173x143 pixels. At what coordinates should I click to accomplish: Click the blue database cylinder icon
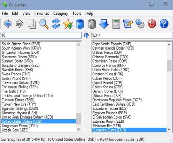[80, 24]
